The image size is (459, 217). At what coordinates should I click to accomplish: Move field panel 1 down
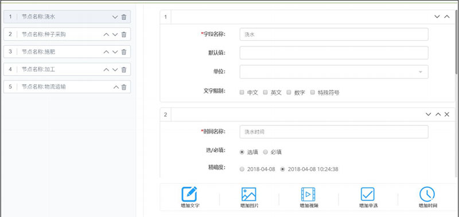coord(437,17)
